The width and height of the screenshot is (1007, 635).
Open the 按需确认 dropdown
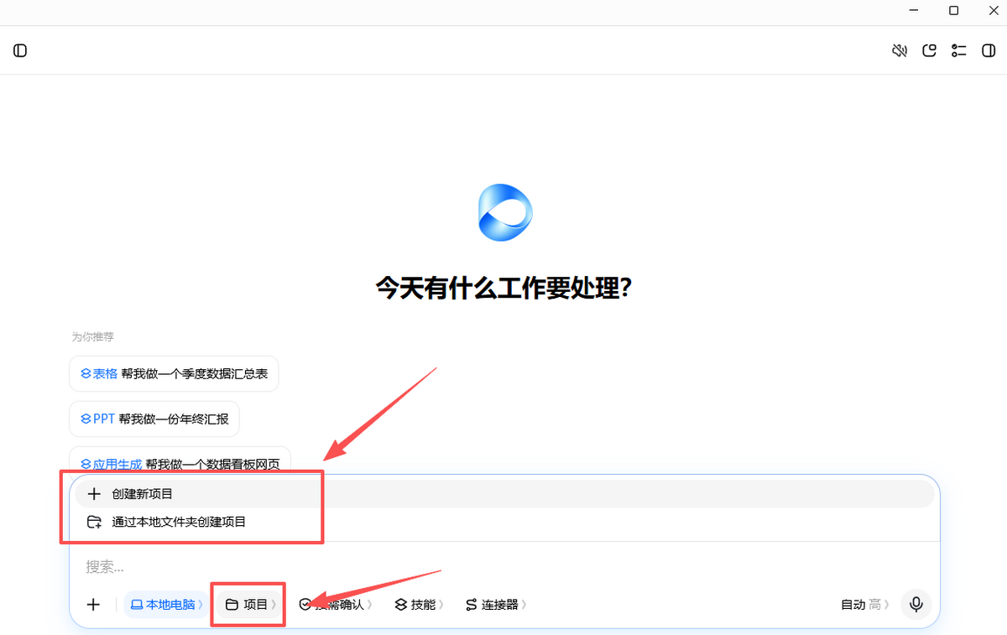[336, 604]
